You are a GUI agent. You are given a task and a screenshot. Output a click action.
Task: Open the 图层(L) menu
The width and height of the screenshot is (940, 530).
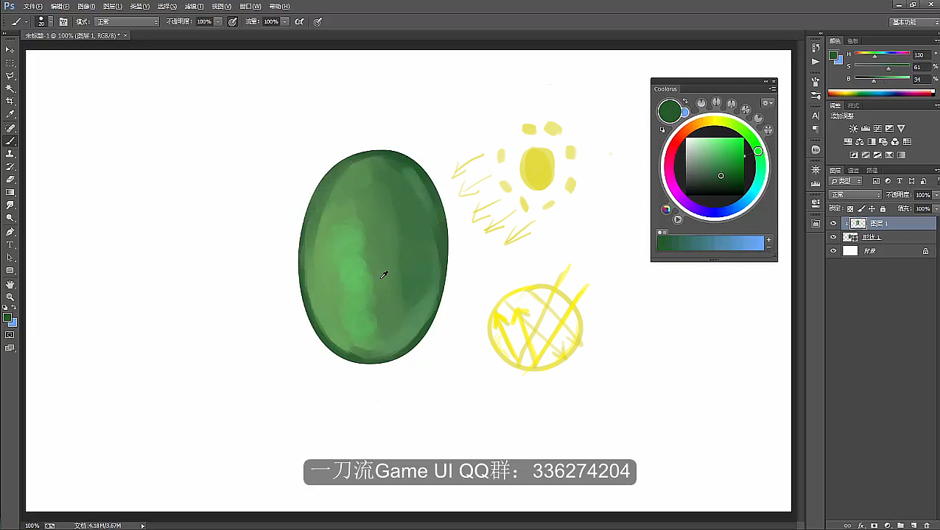coord(113,6)
